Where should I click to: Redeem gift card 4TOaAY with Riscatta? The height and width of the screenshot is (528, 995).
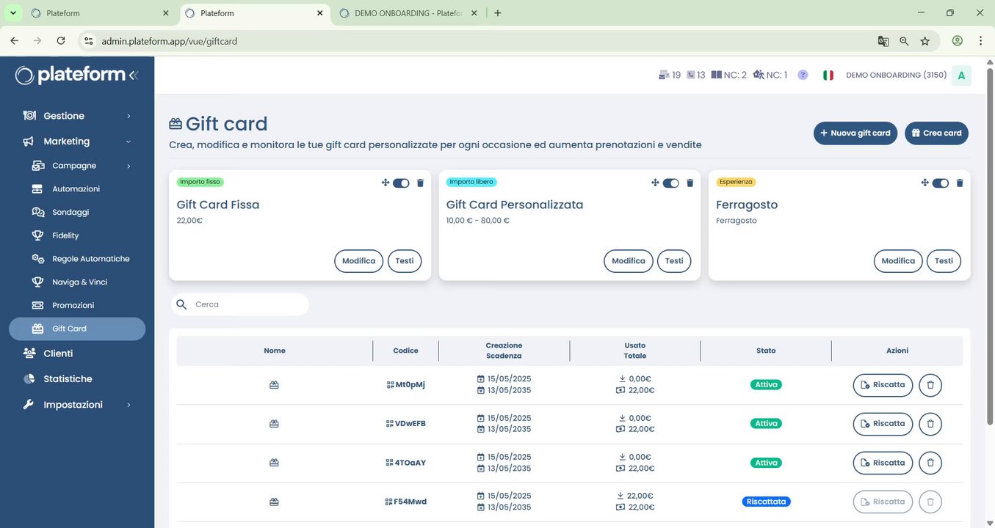point(883,463)
